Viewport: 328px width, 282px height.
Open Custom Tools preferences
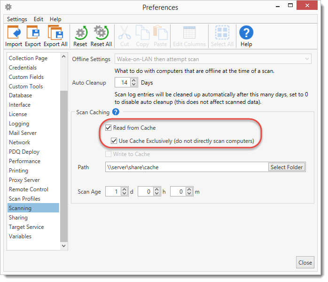26,86
